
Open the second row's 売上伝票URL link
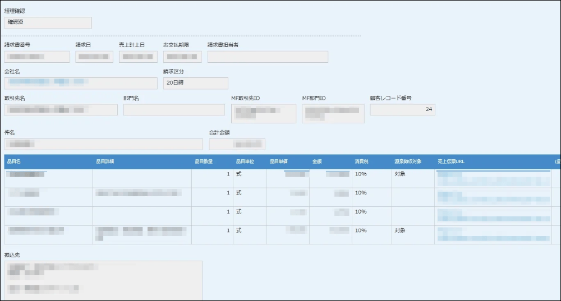click(x=493, y=197)
